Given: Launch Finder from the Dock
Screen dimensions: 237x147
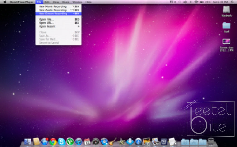Looking at the screenshot, I should (x=28, y=142).
